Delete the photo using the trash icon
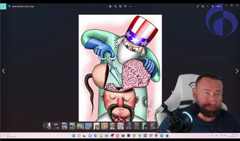This screenshot has height=141, width=240. 120,6
